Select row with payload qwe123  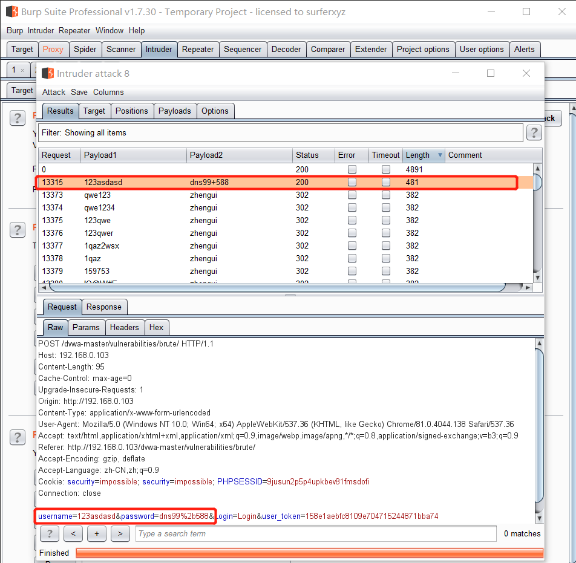pyautogui.click(x=286, y=195)
